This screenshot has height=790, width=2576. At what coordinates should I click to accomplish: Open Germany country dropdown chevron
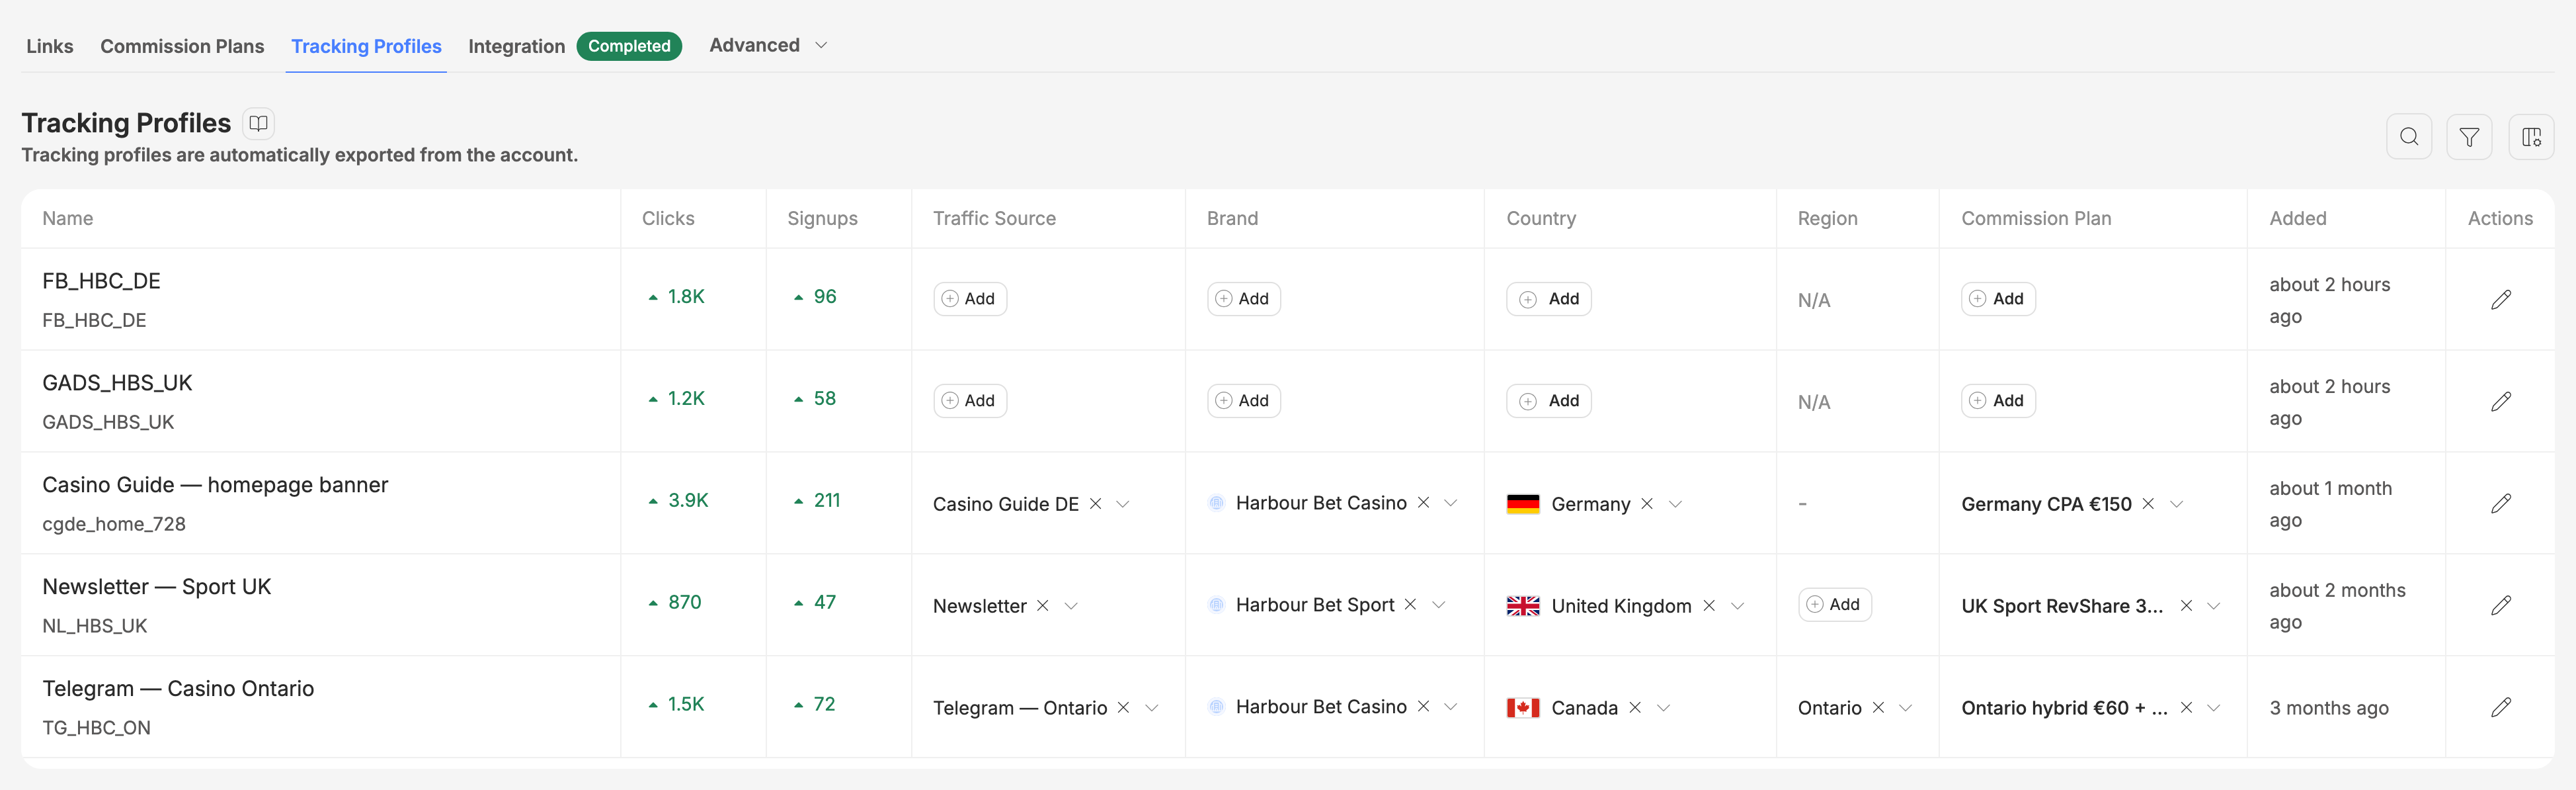(x=1676, y=504)
